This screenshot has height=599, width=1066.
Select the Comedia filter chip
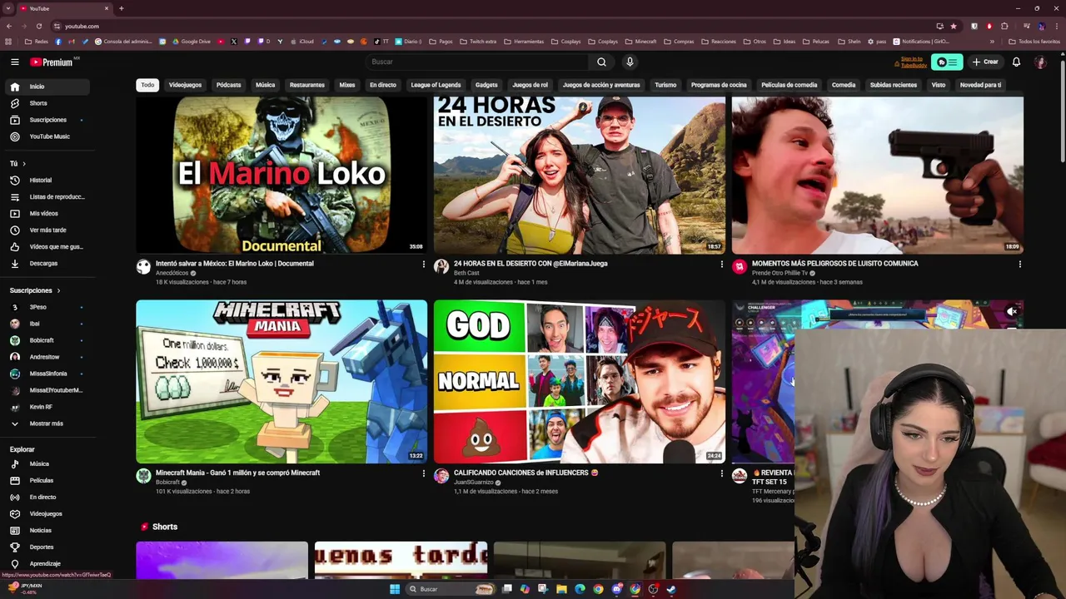click(x=843, y=85)
